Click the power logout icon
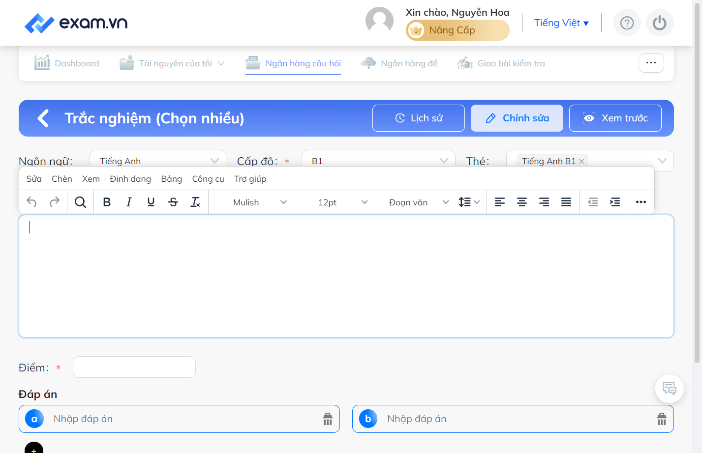 click(660, 23)
